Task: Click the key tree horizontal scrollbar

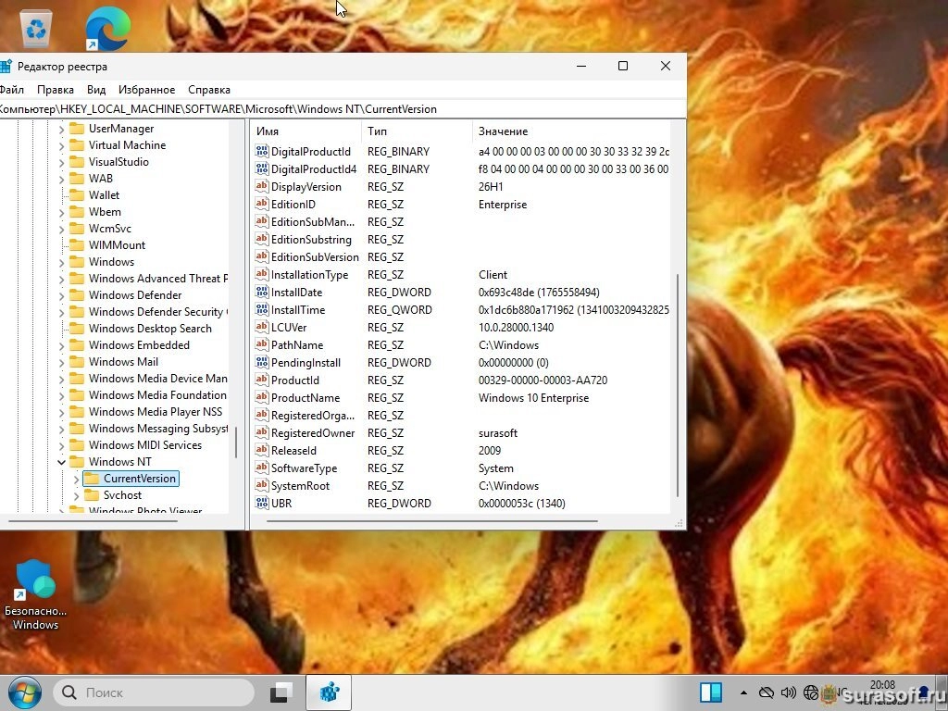Action: [93, 520]
